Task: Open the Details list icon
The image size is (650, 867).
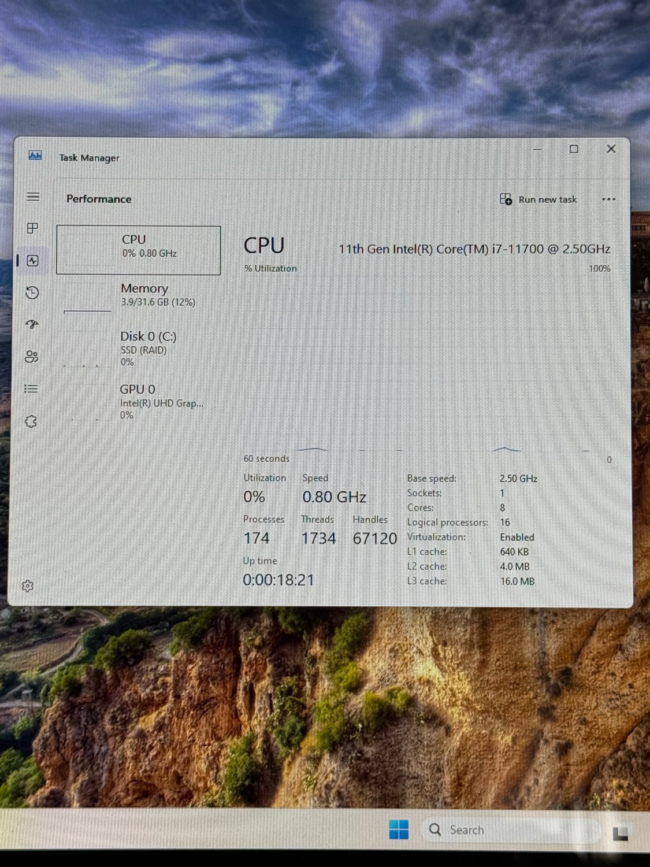Action: click(31, 389)
